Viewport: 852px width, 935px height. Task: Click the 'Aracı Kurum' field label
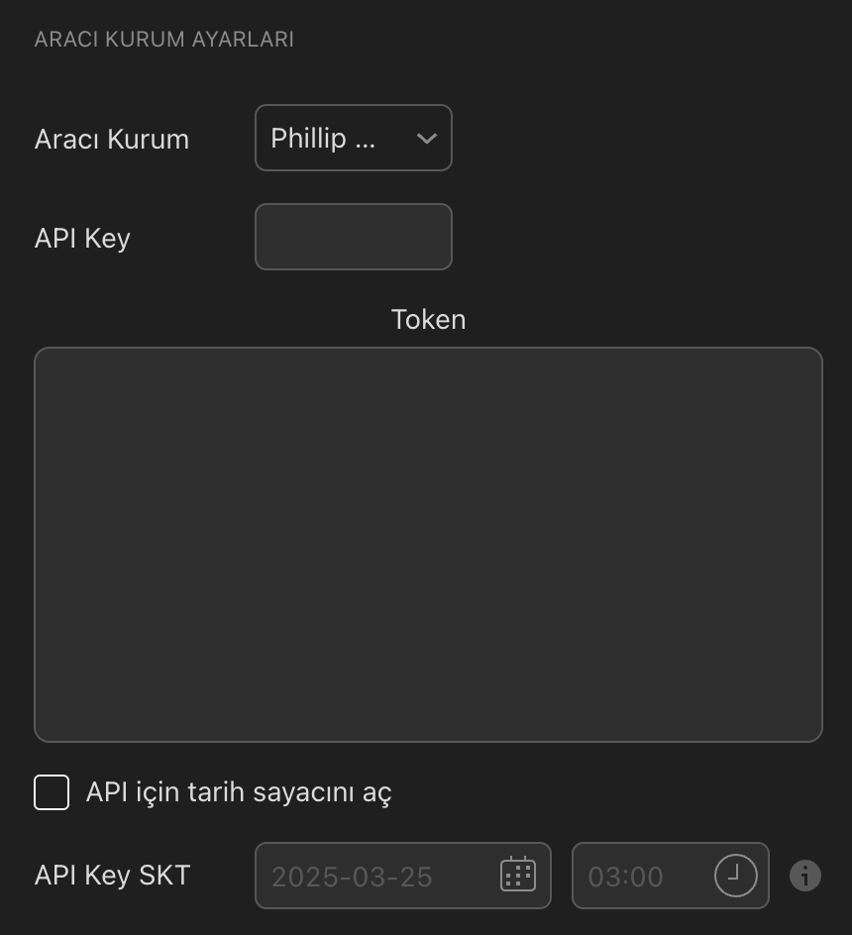tap(112, 139)
